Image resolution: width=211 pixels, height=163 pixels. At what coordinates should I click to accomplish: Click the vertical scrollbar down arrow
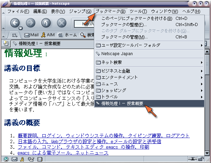(207, 153)
